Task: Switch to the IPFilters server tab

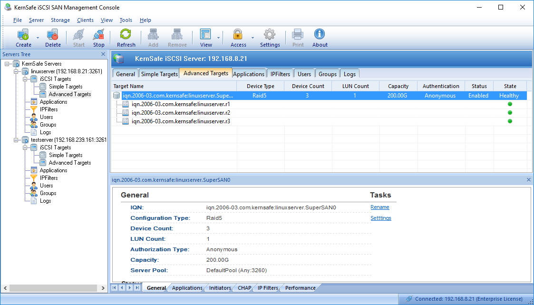Action: coord(280,74)
